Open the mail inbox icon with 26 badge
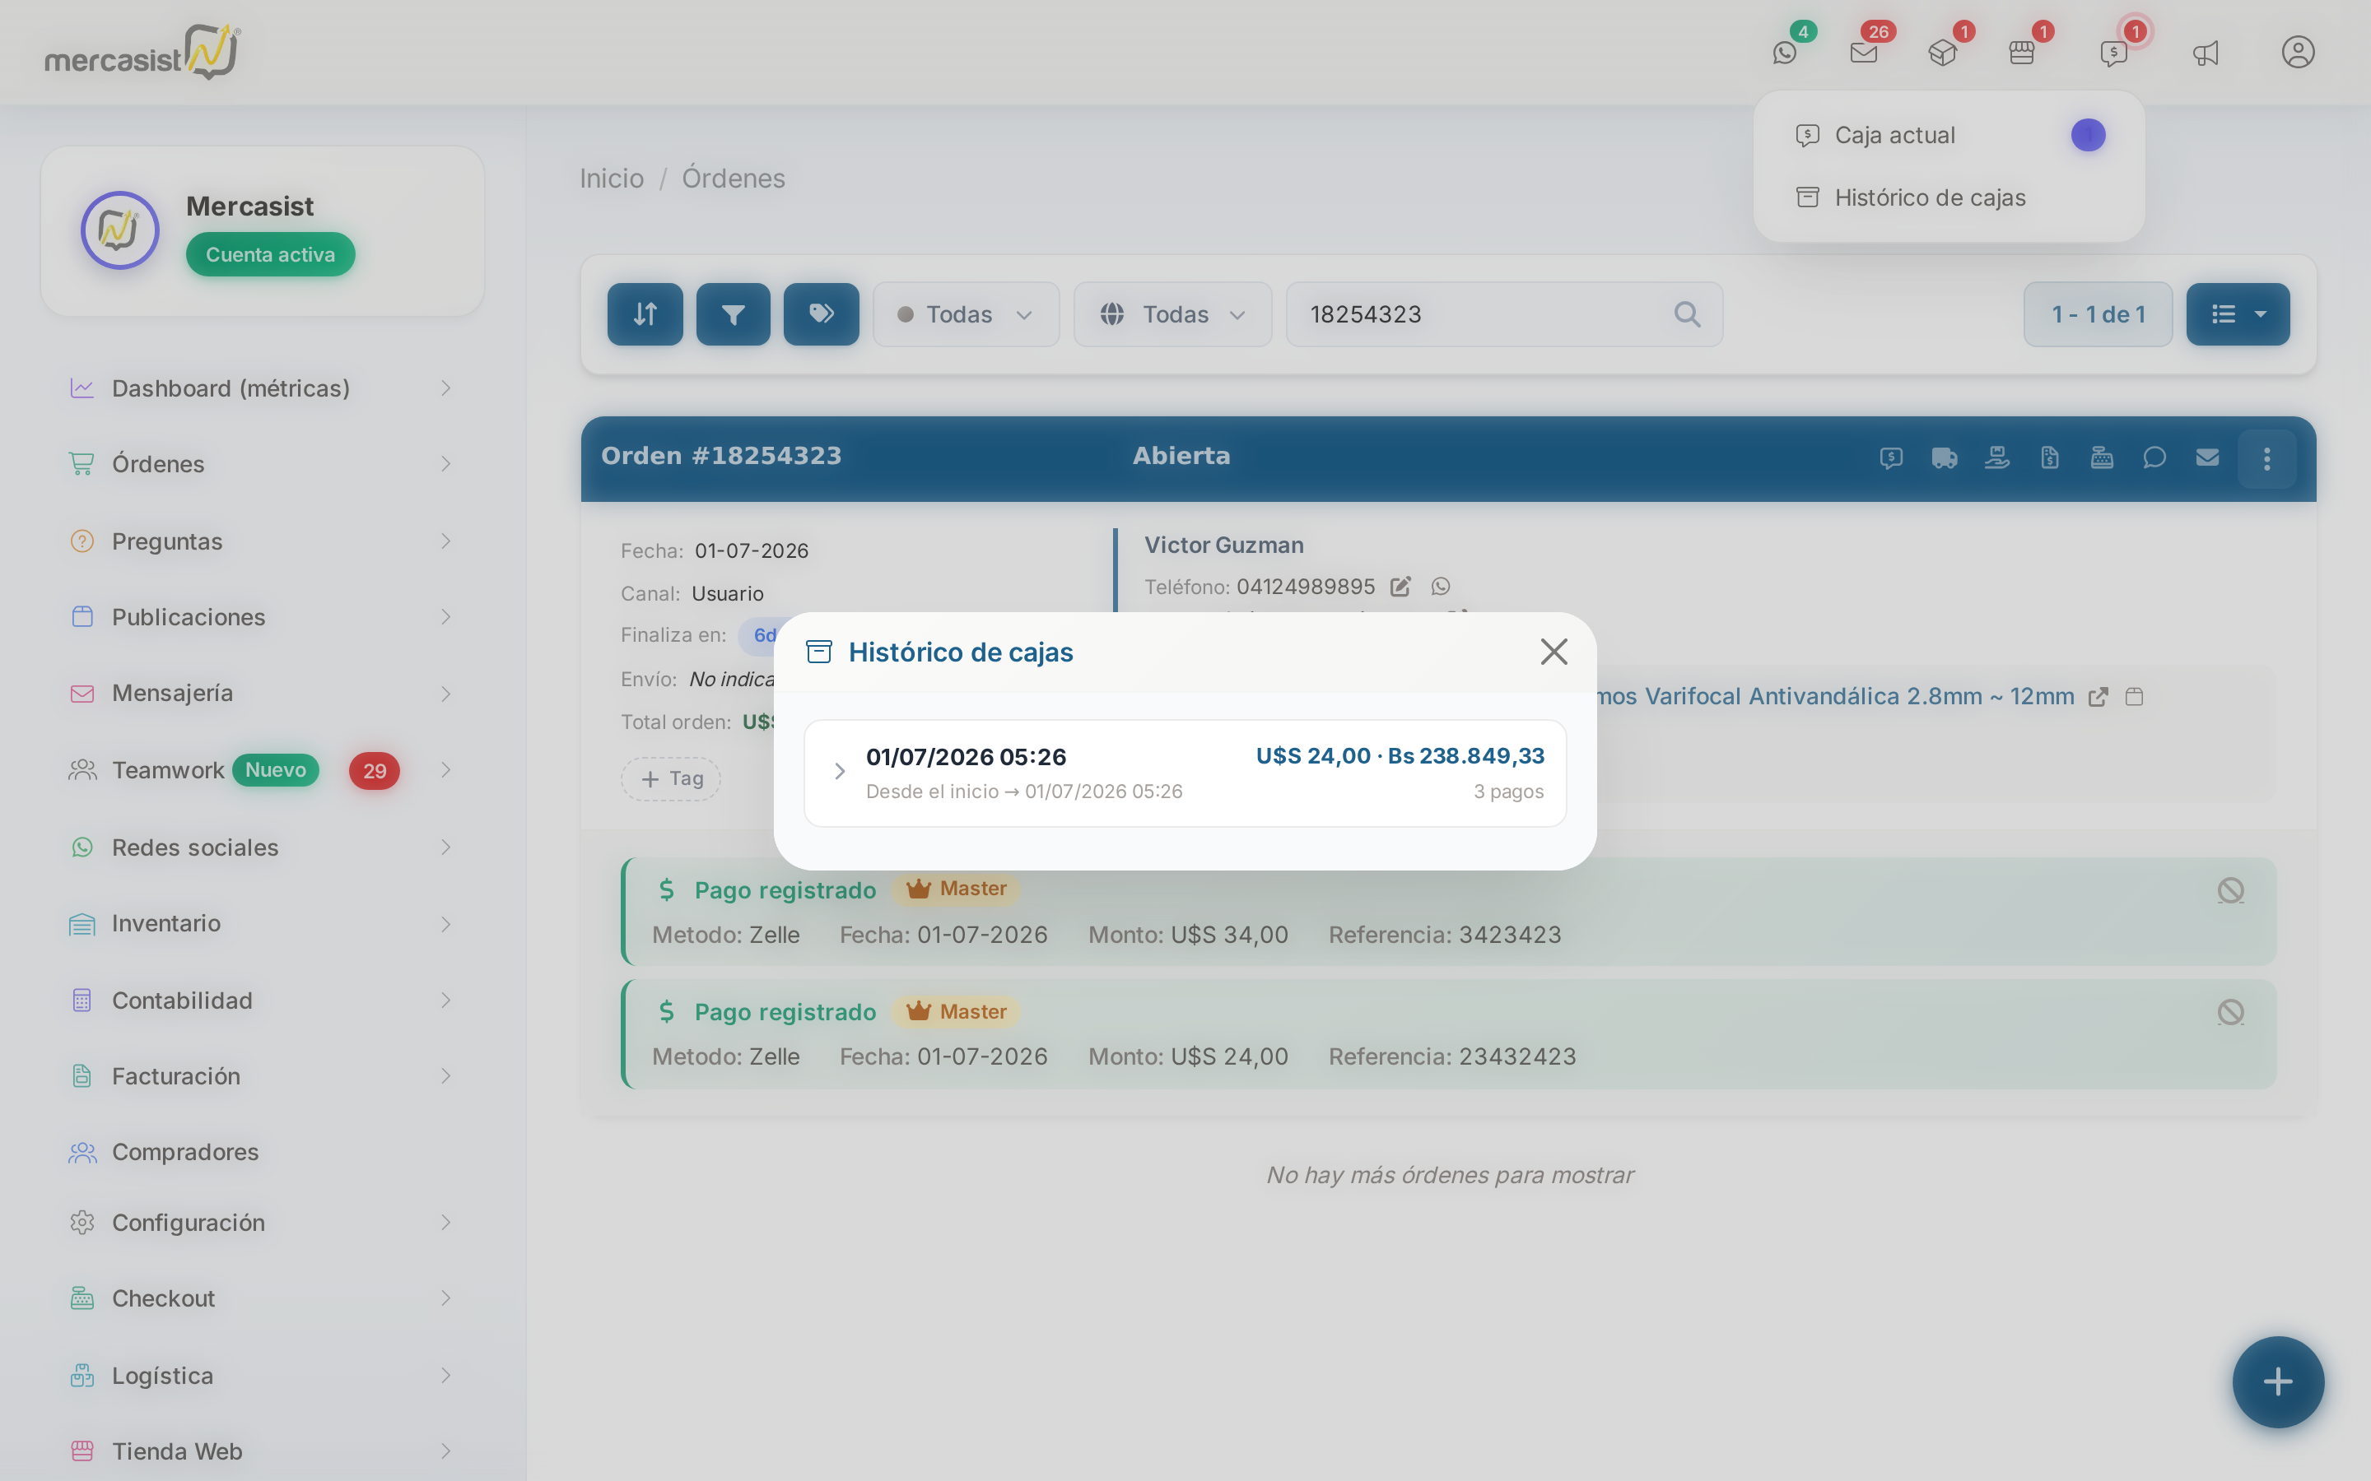2371x1481 pixels. point(1864,53)
